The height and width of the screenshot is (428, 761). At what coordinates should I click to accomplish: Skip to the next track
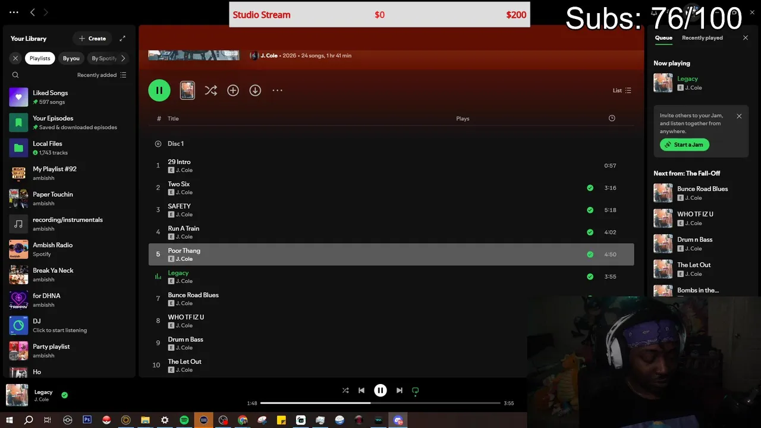tap(400, 391)
